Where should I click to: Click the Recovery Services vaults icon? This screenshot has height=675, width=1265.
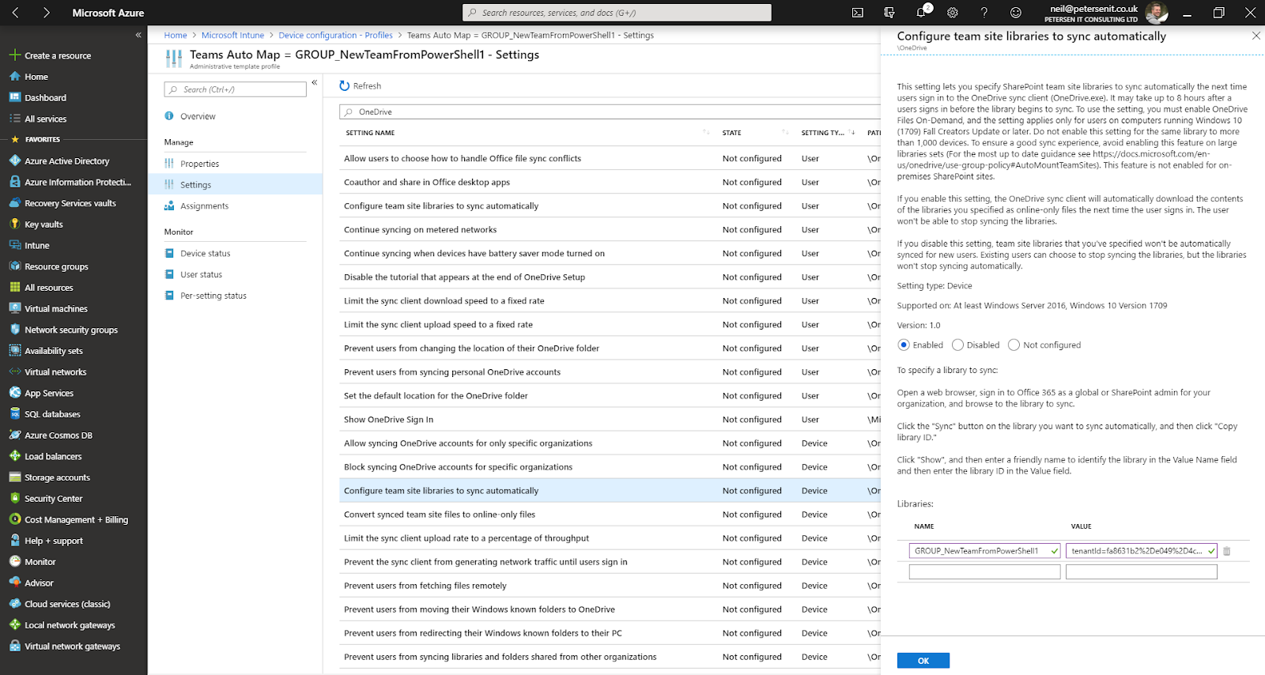14,203
